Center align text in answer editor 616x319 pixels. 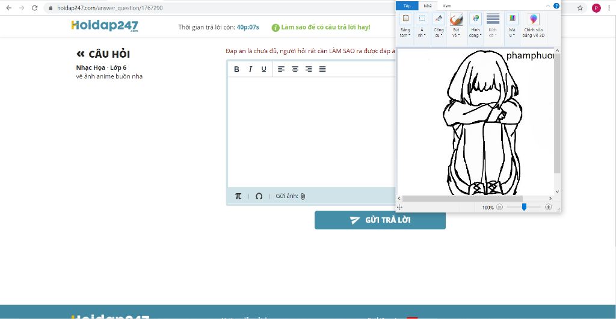[295, 69]
